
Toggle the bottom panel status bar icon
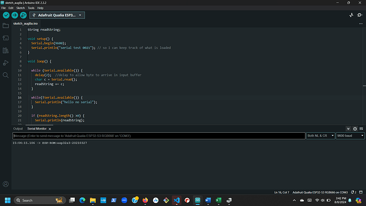click(x=361, y=192)
